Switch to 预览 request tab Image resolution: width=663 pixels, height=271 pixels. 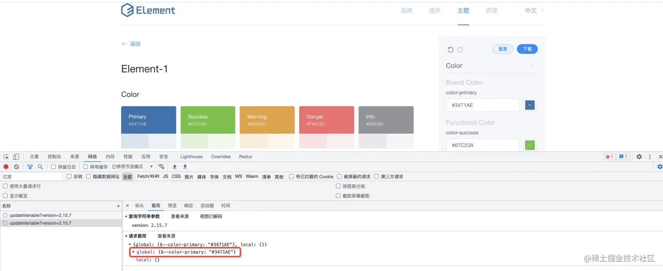[172, 206]
